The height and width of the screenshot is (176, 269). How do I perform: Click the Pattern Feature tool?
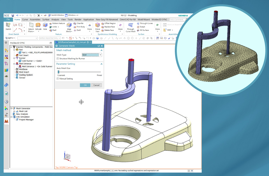(57, 23)
